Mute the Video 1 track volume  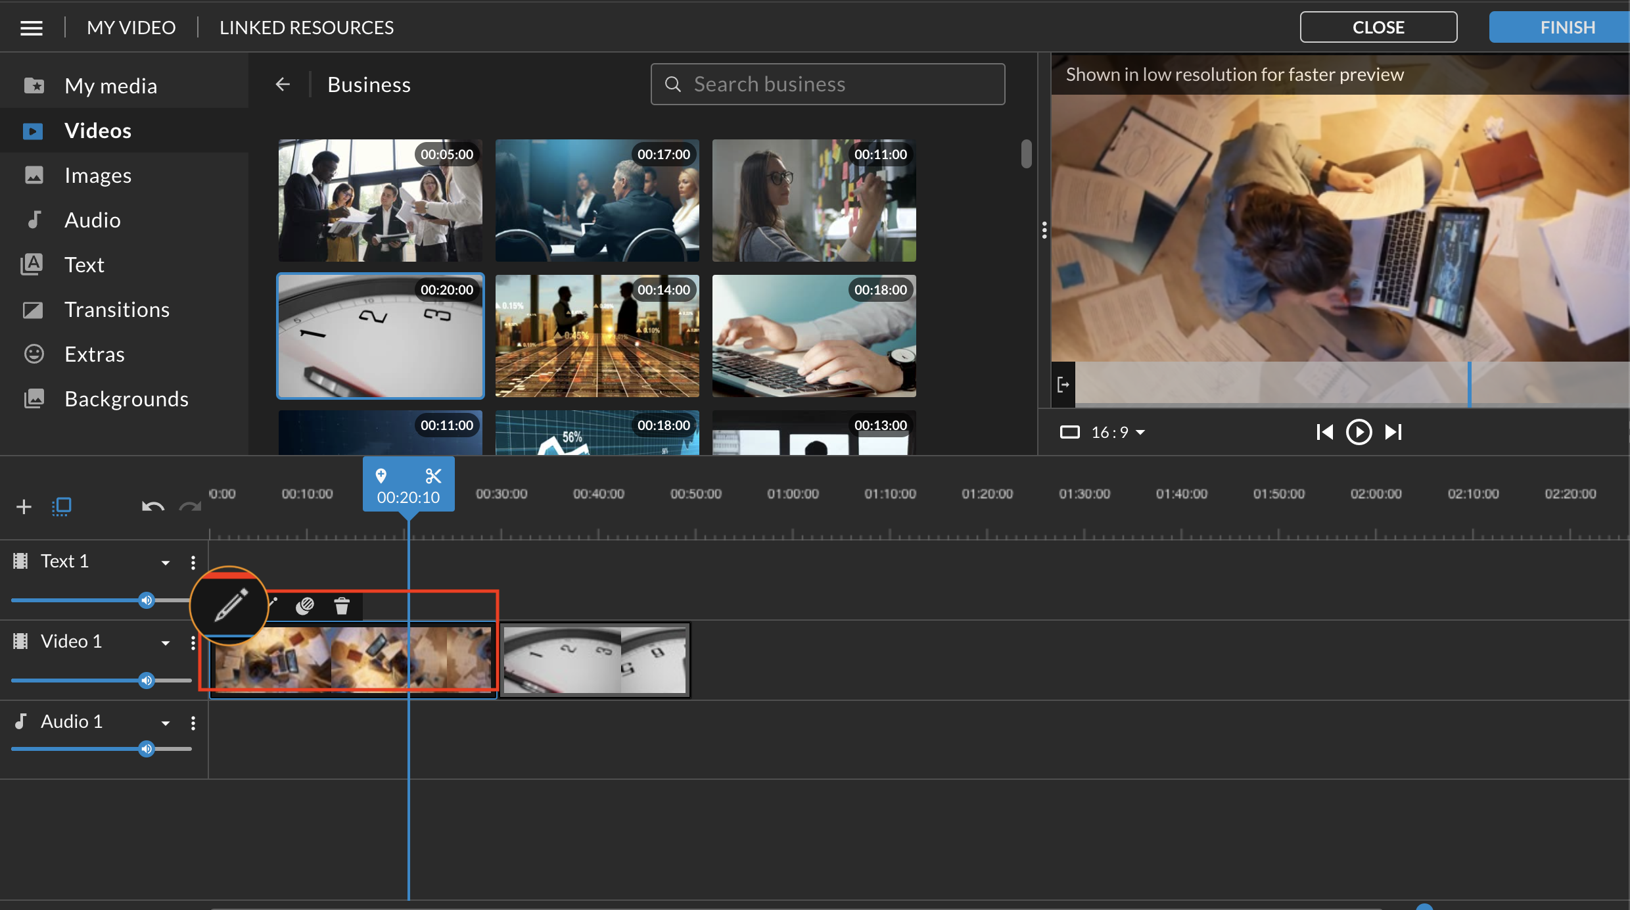(x=146, y=681)
